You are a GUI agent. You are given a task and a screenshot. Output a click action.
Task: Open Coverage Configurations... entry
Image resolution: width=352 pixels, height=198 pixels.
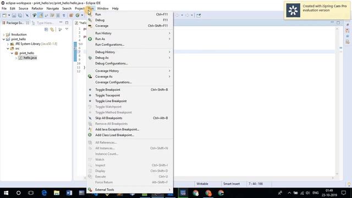(130, 82)
